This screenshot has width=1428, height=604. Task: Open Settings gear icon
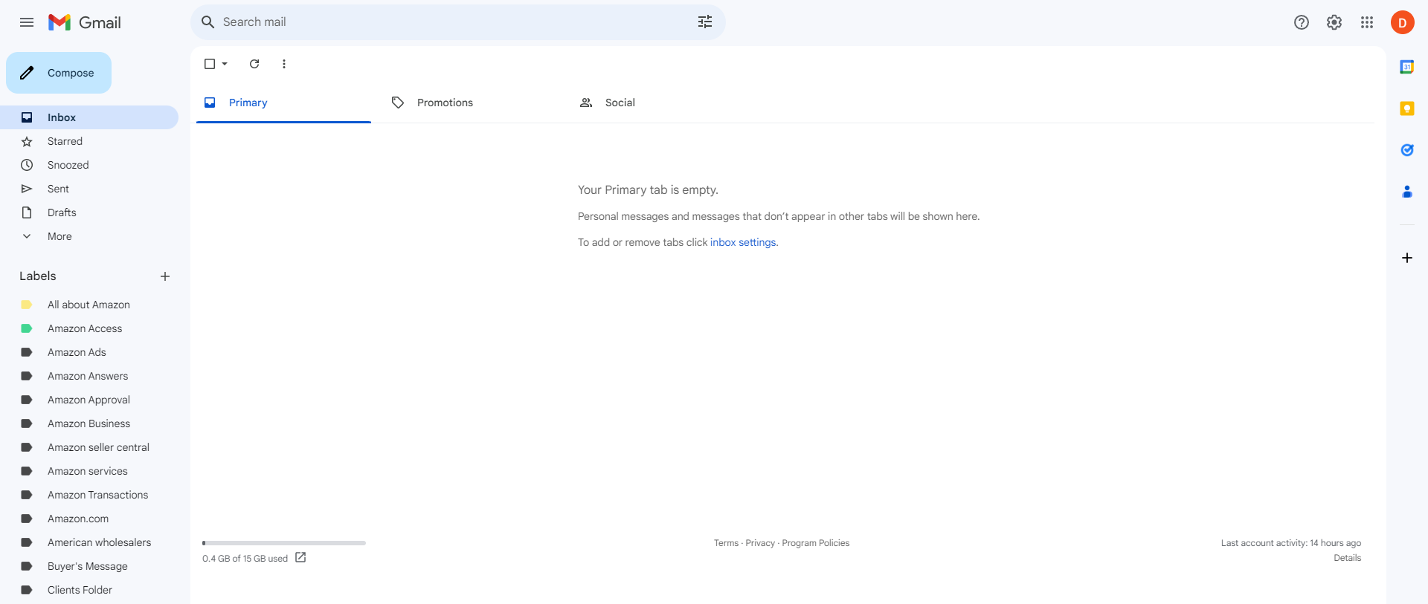click(1334, 22)
